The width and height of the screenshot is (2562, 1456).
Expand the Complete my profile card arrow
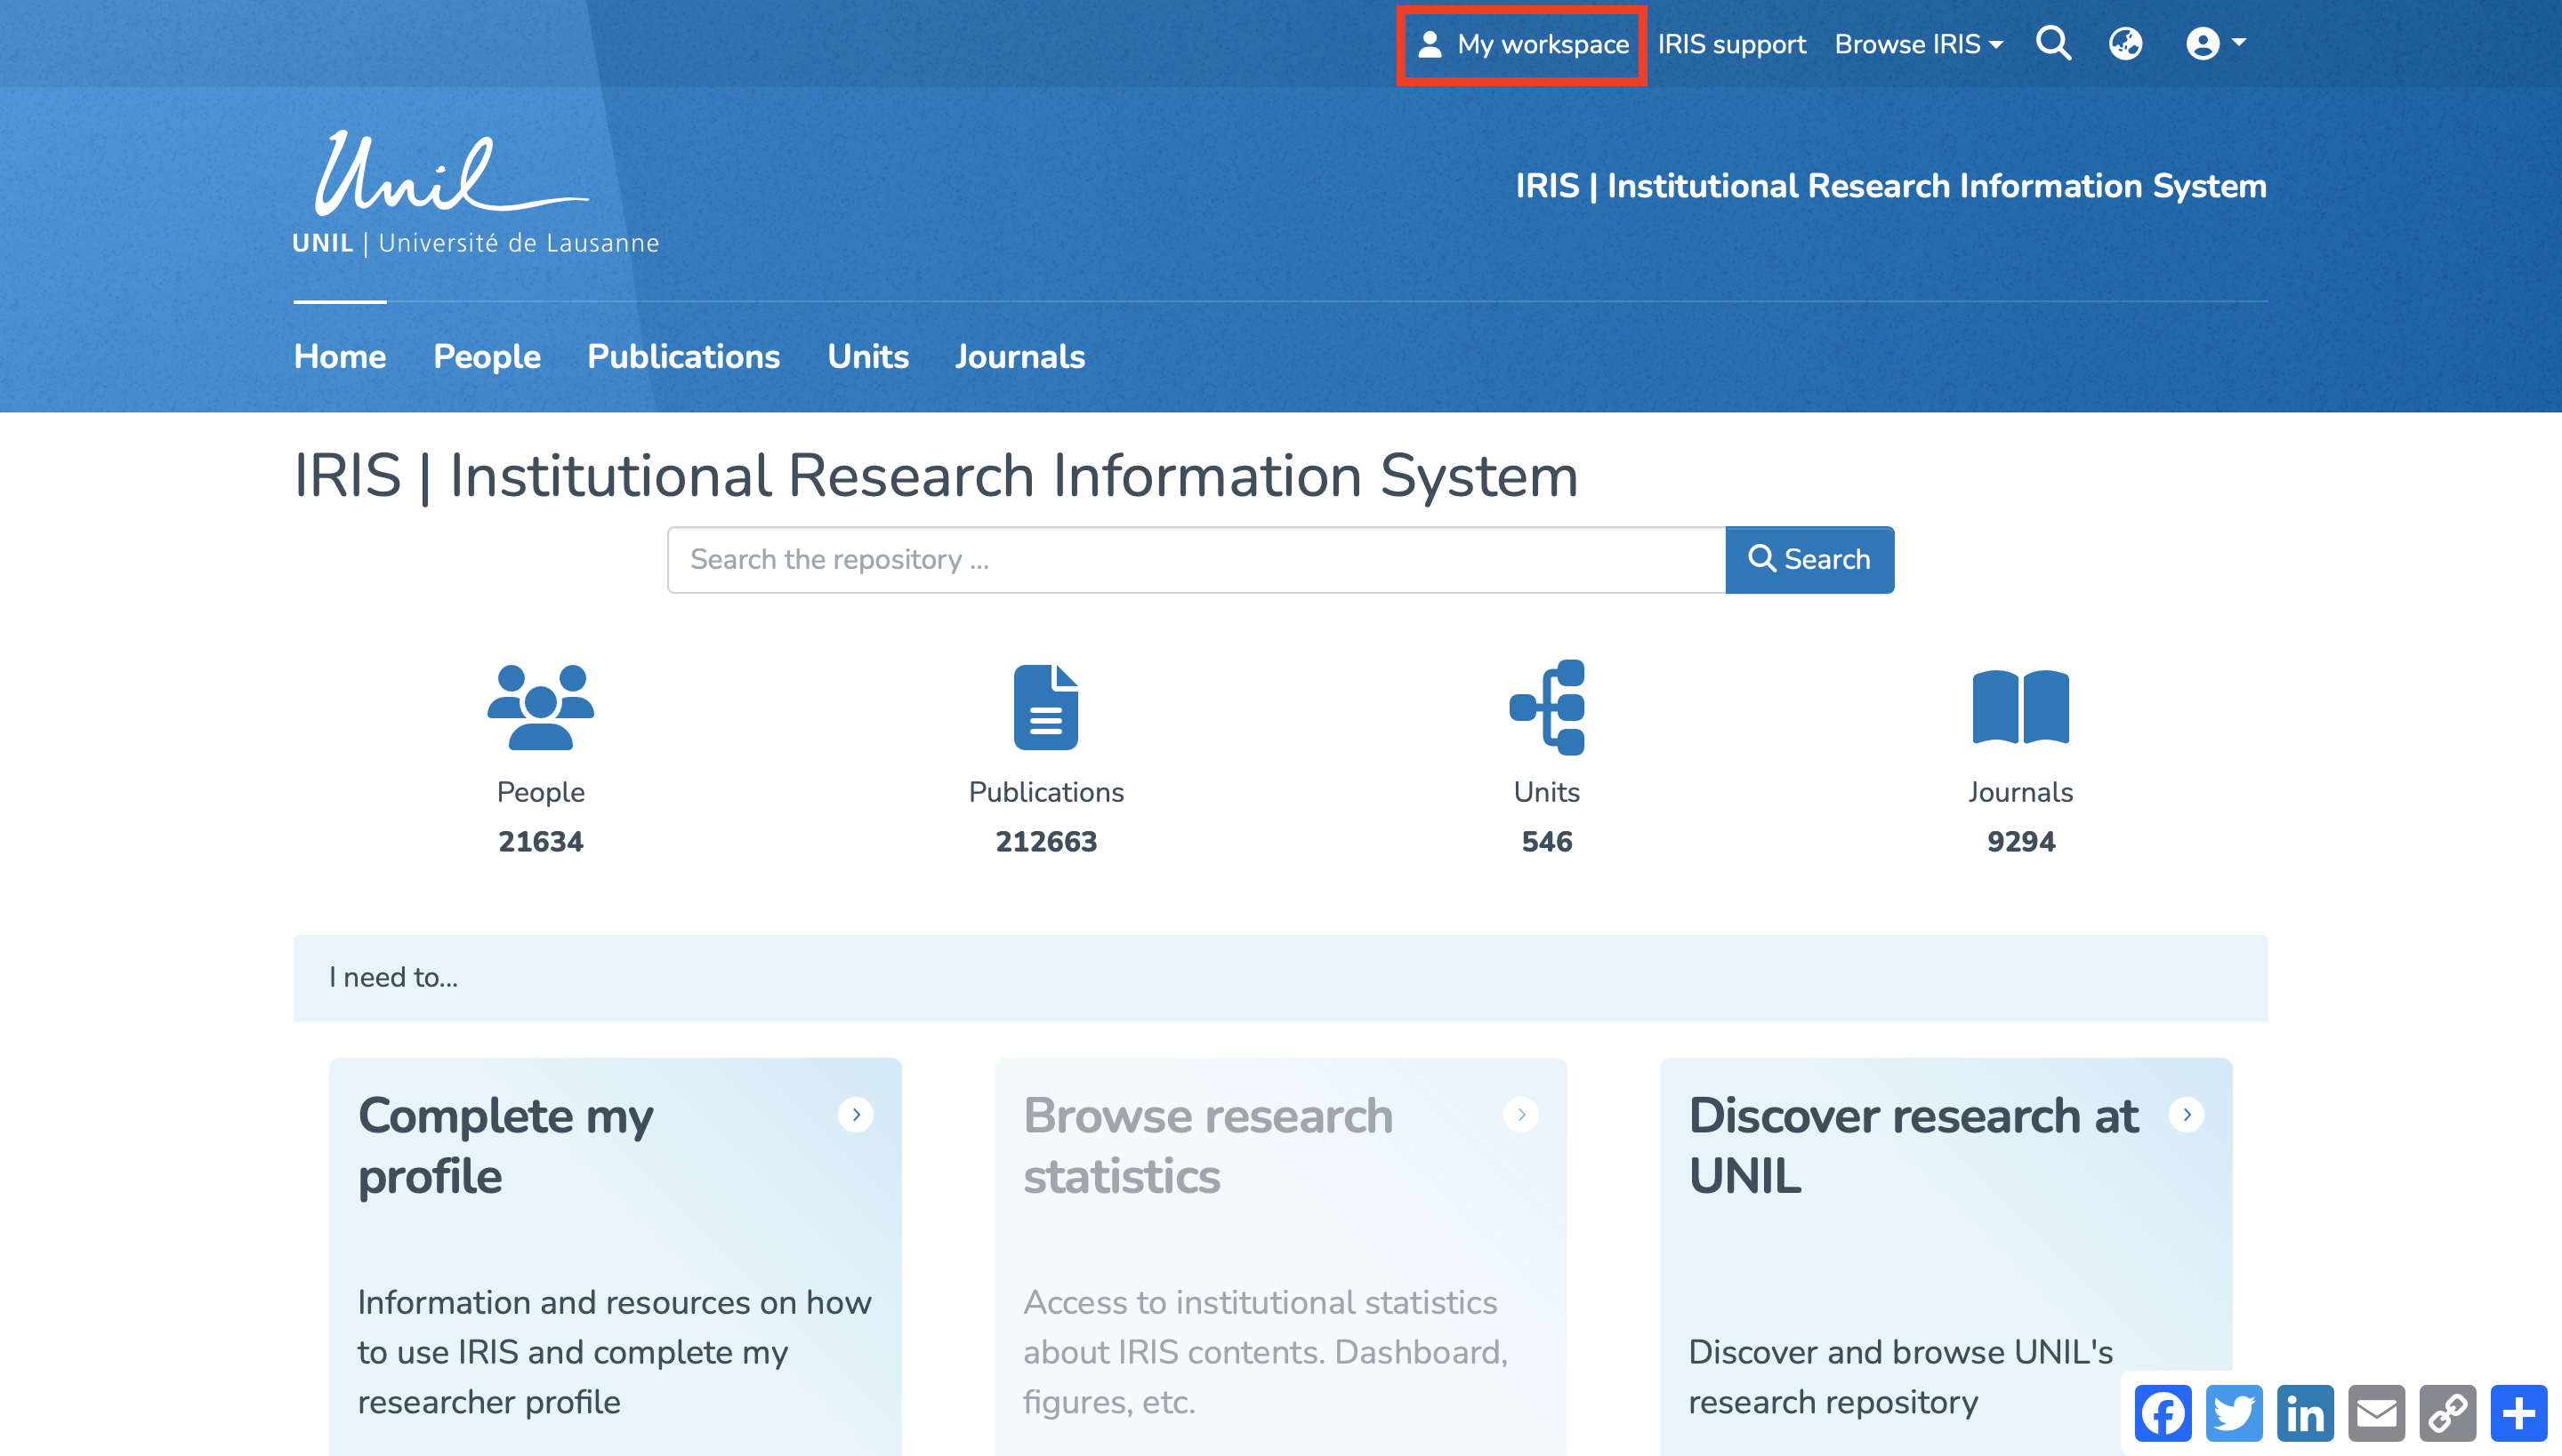tap(856, 1114)
